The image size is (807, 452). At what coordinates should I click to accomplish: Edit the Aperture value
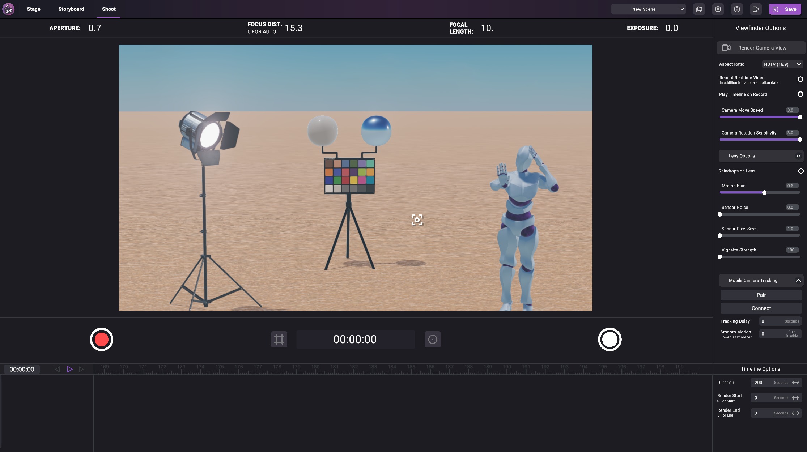point(95,28)
